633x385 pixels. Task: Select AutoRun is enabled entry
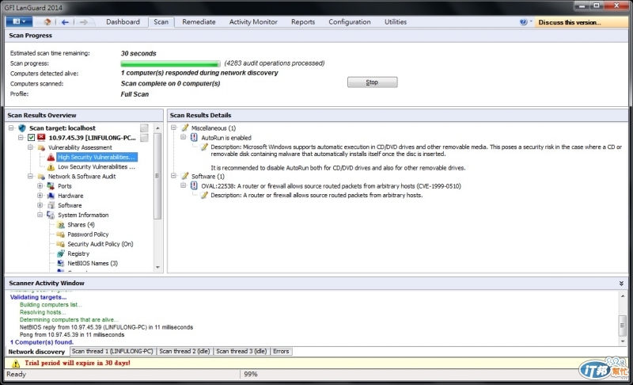point(226,138)
